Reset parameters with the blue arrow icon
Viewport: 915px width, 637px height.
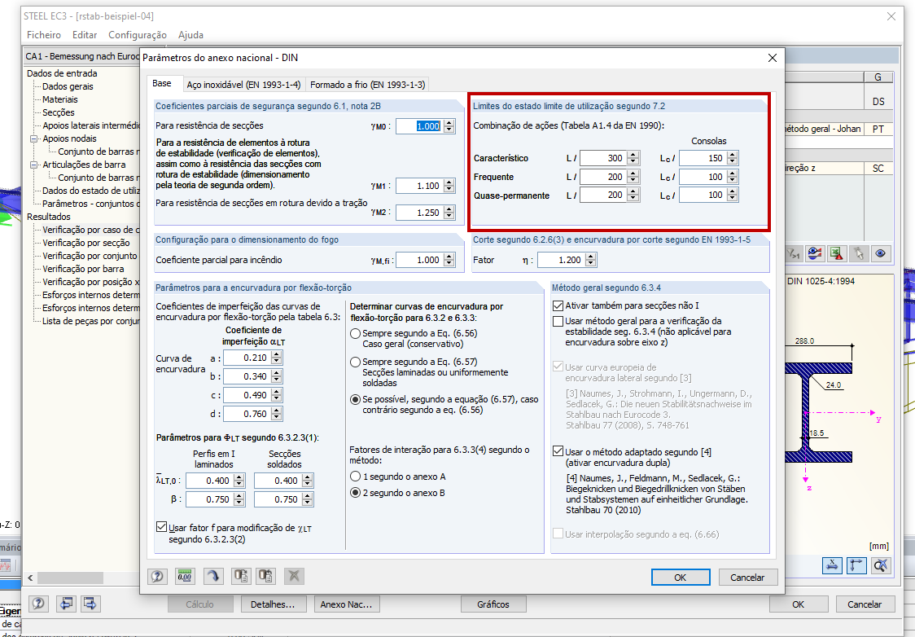point(213,576)
